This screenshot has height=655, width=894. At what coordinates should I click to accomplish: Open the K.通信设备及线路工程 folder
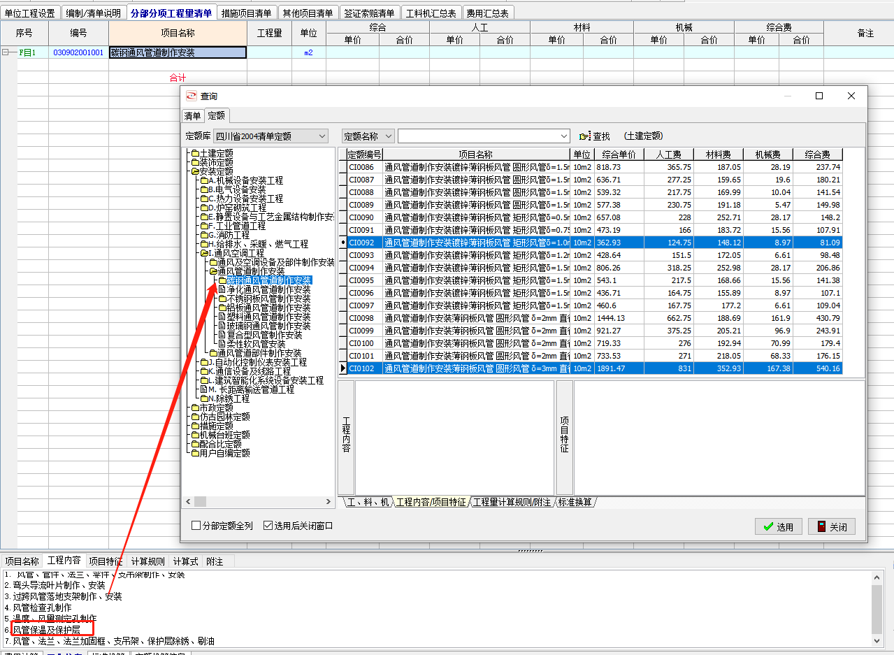(249, 371)
